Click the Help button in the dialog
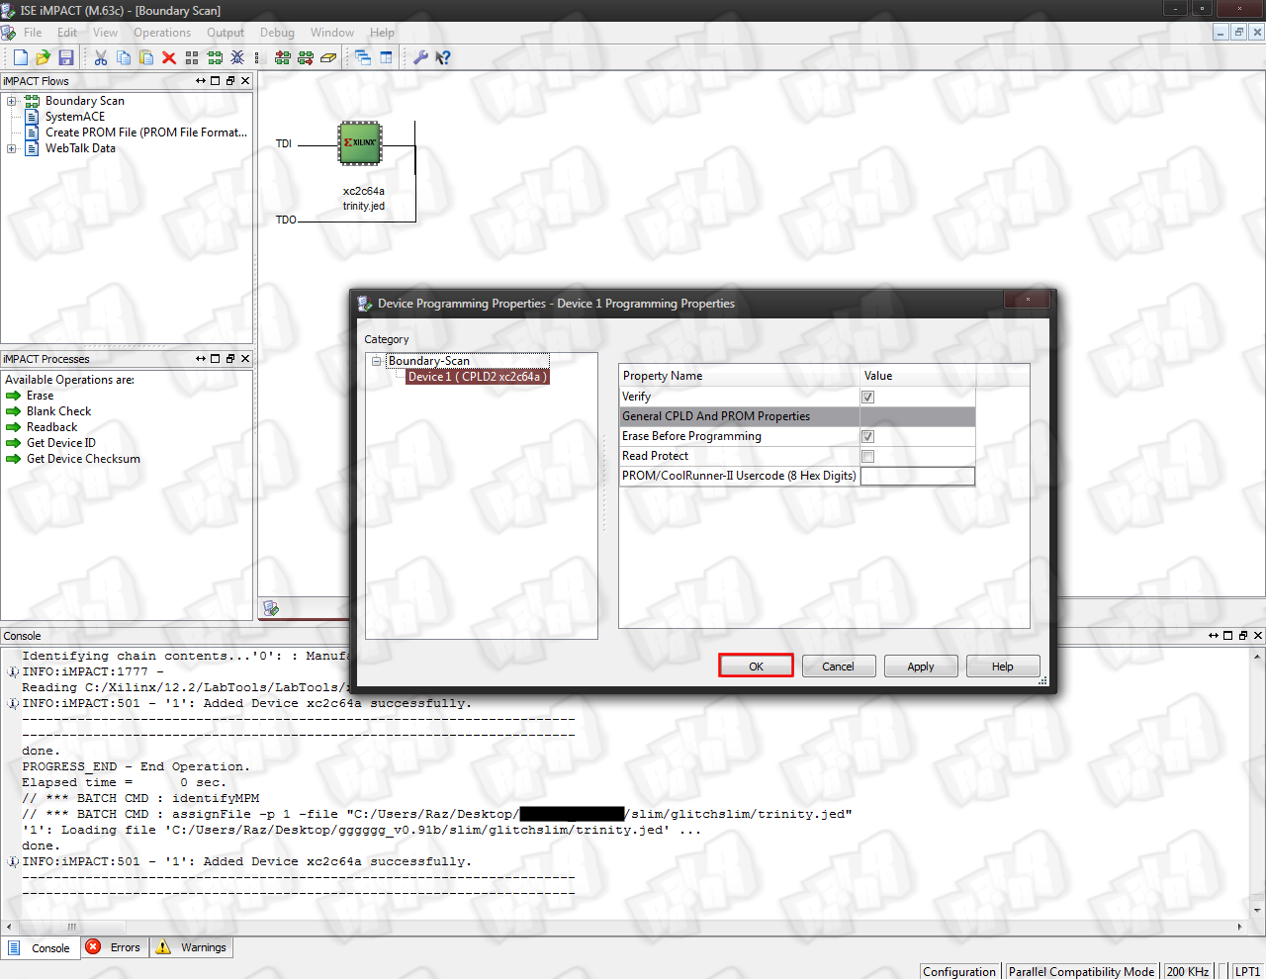Screen dimensions: 1266x979 click(x=1003, y=667)
